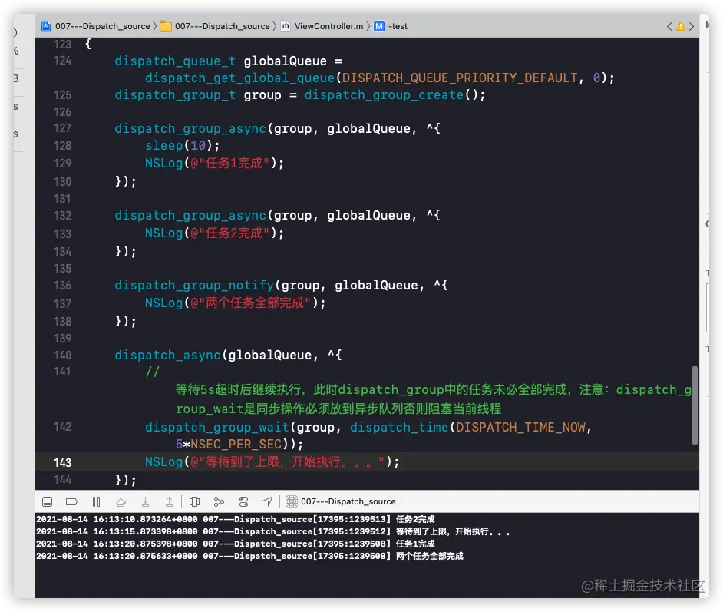This screenshot has width=723, height=612.
Task: Open the ViewController.m breadcrumb
Action: (328, 26)
